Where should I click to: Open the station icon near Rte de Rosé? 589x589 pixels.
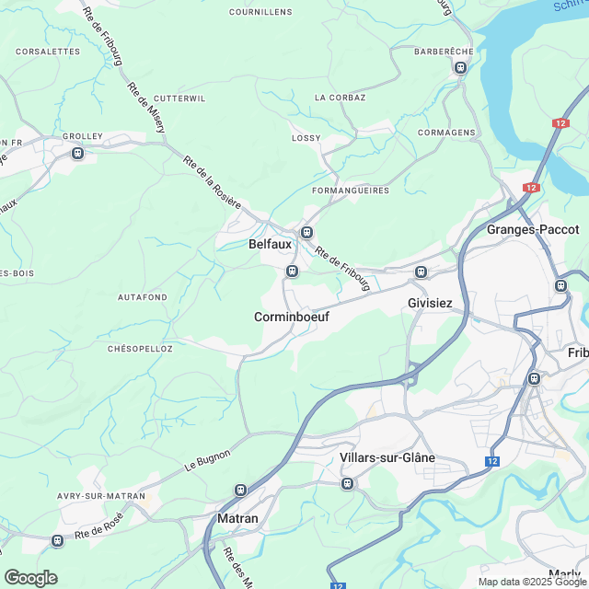click(x=57, y=541)
